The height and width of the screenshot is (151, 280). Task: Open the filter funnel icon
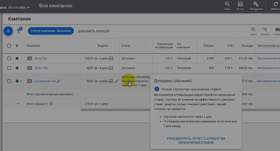click(19, 30)
